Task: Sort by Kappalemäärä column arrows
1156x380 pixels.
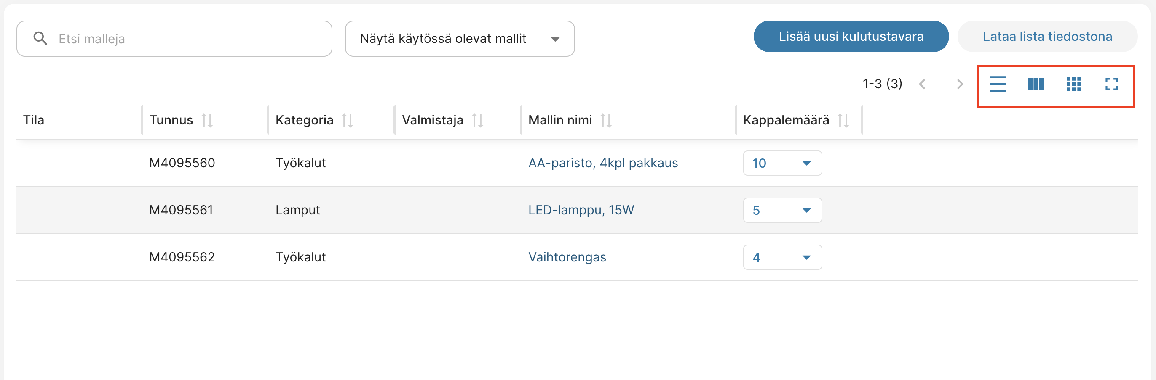Action: pos(843,120)
